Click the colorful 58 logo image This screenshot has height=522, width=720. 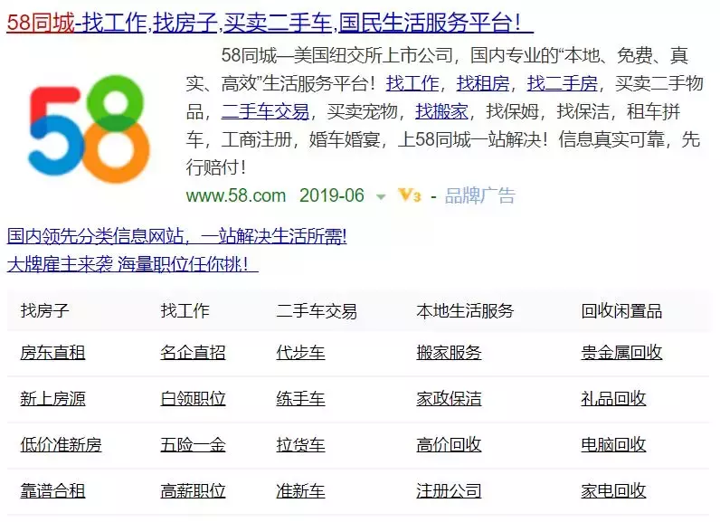(x=89, y=129)
